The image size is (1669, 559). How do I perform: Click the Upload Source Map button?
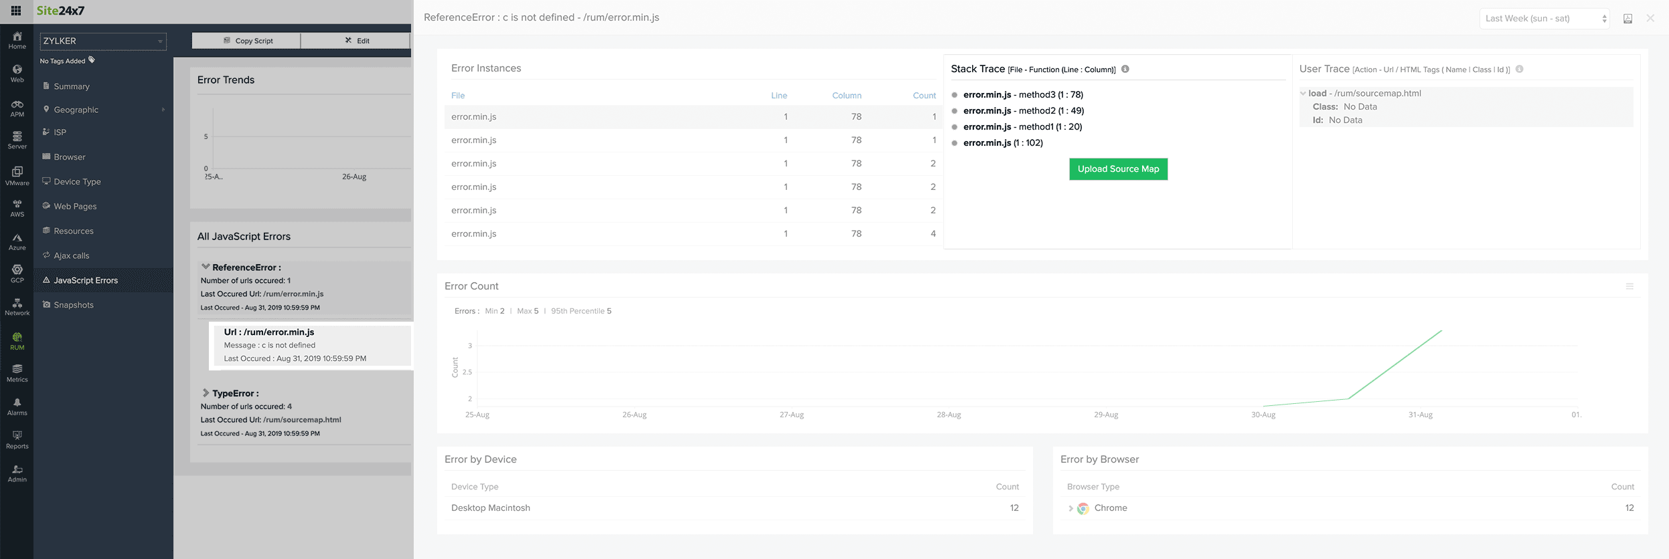click(x=1118, y=169)
